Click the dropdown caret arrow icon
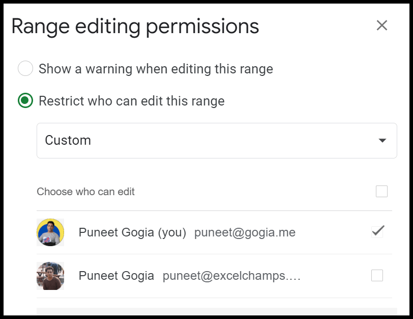 [382, 140]
